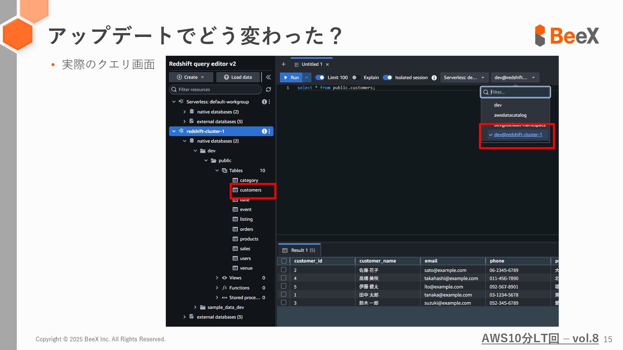Expand the Views tree node
Viewport: 623px width, 350px height.
coord(217,278)
